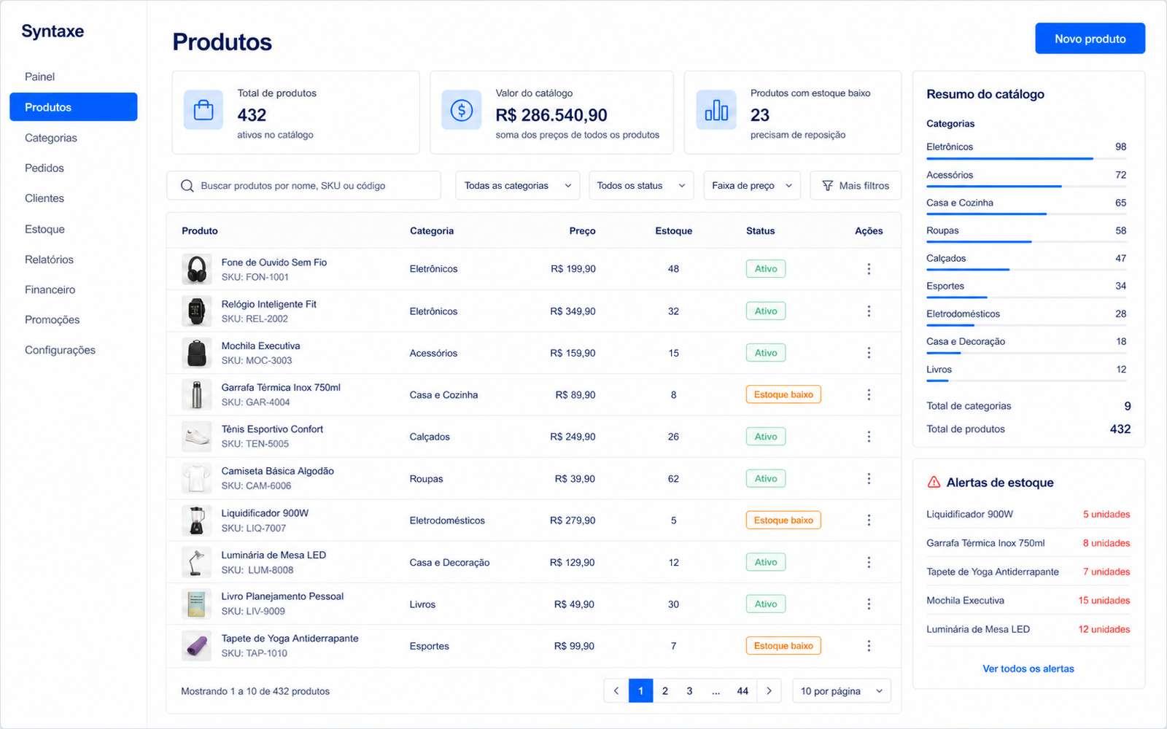Click the search magnifier icon

tap(187, 186)
